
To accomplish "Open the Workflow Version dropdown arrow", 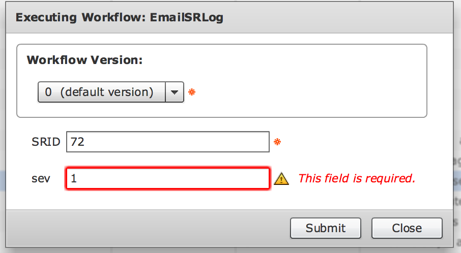I will tap(175, 92).
